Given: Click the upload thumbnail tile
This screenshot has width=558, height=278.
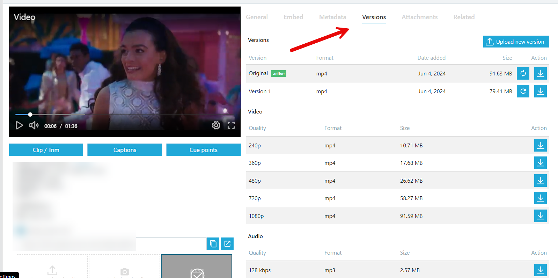Looking at the screenshot, I should point(52,266).
